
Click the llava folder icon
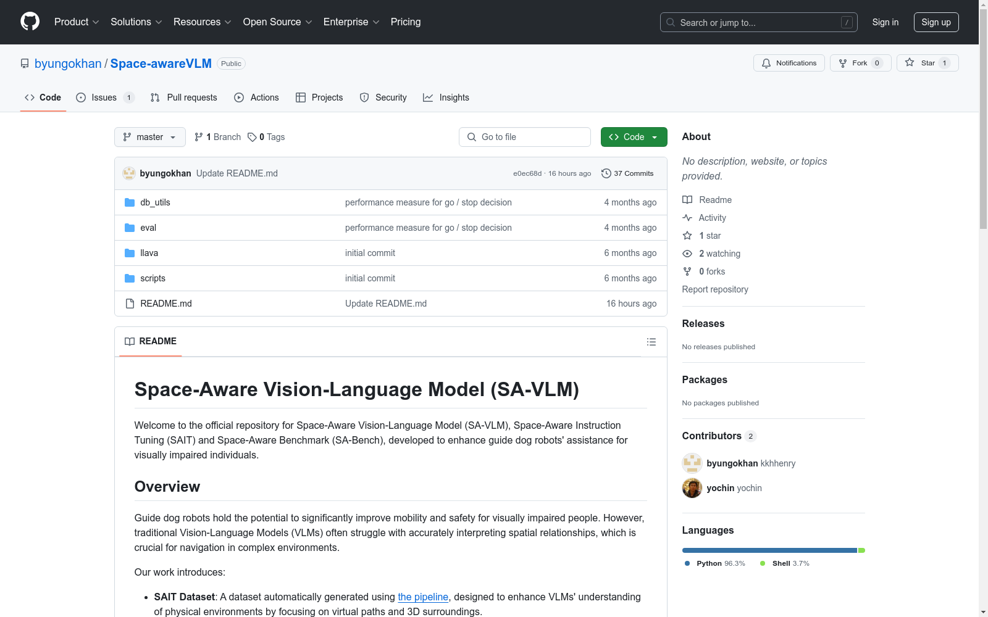tap(130, 253)
